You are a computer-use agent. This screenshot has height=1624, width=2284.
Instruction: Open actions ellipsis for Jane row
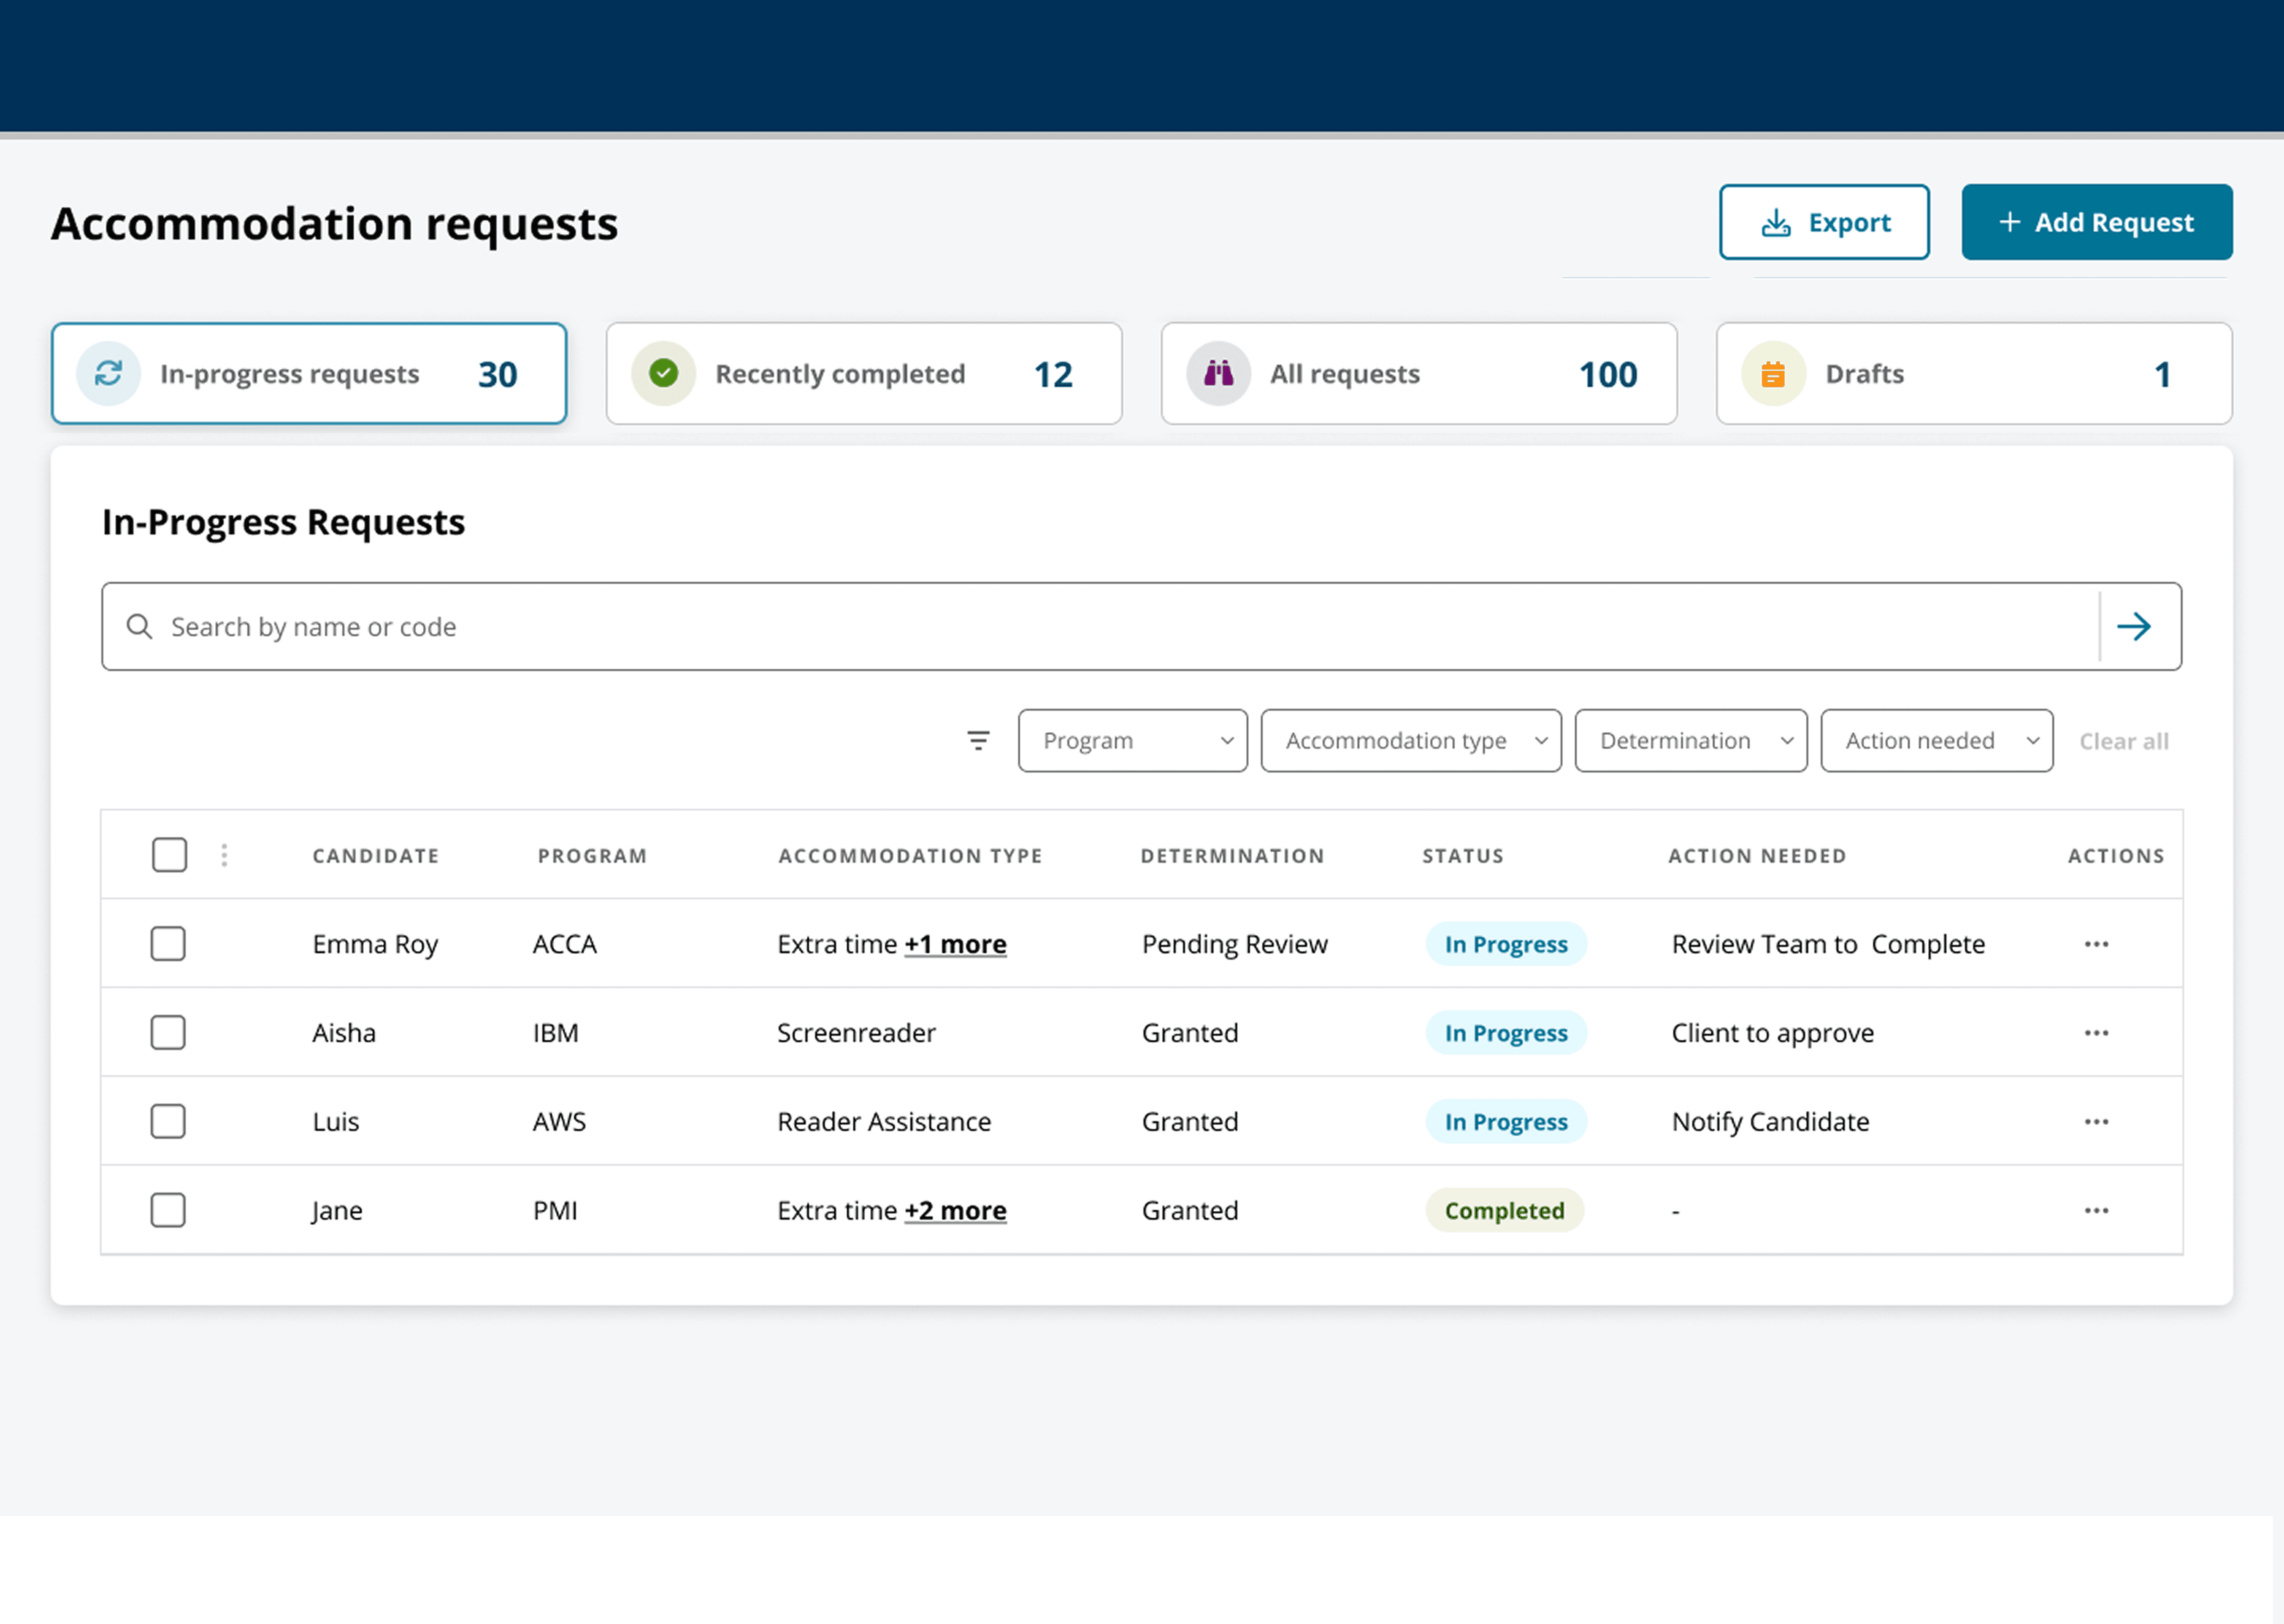pyautogui.click(x=2096, y=1210)
